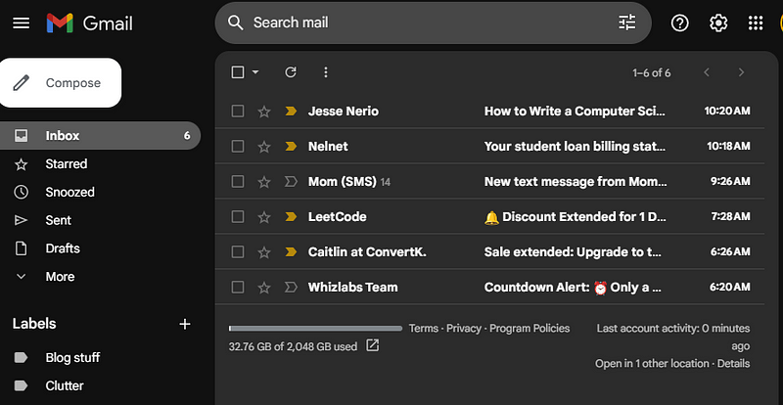The height and width of the screenshot is (405, 783).
Task: Click the search magnifier icon
Action: tap(235, 22)
